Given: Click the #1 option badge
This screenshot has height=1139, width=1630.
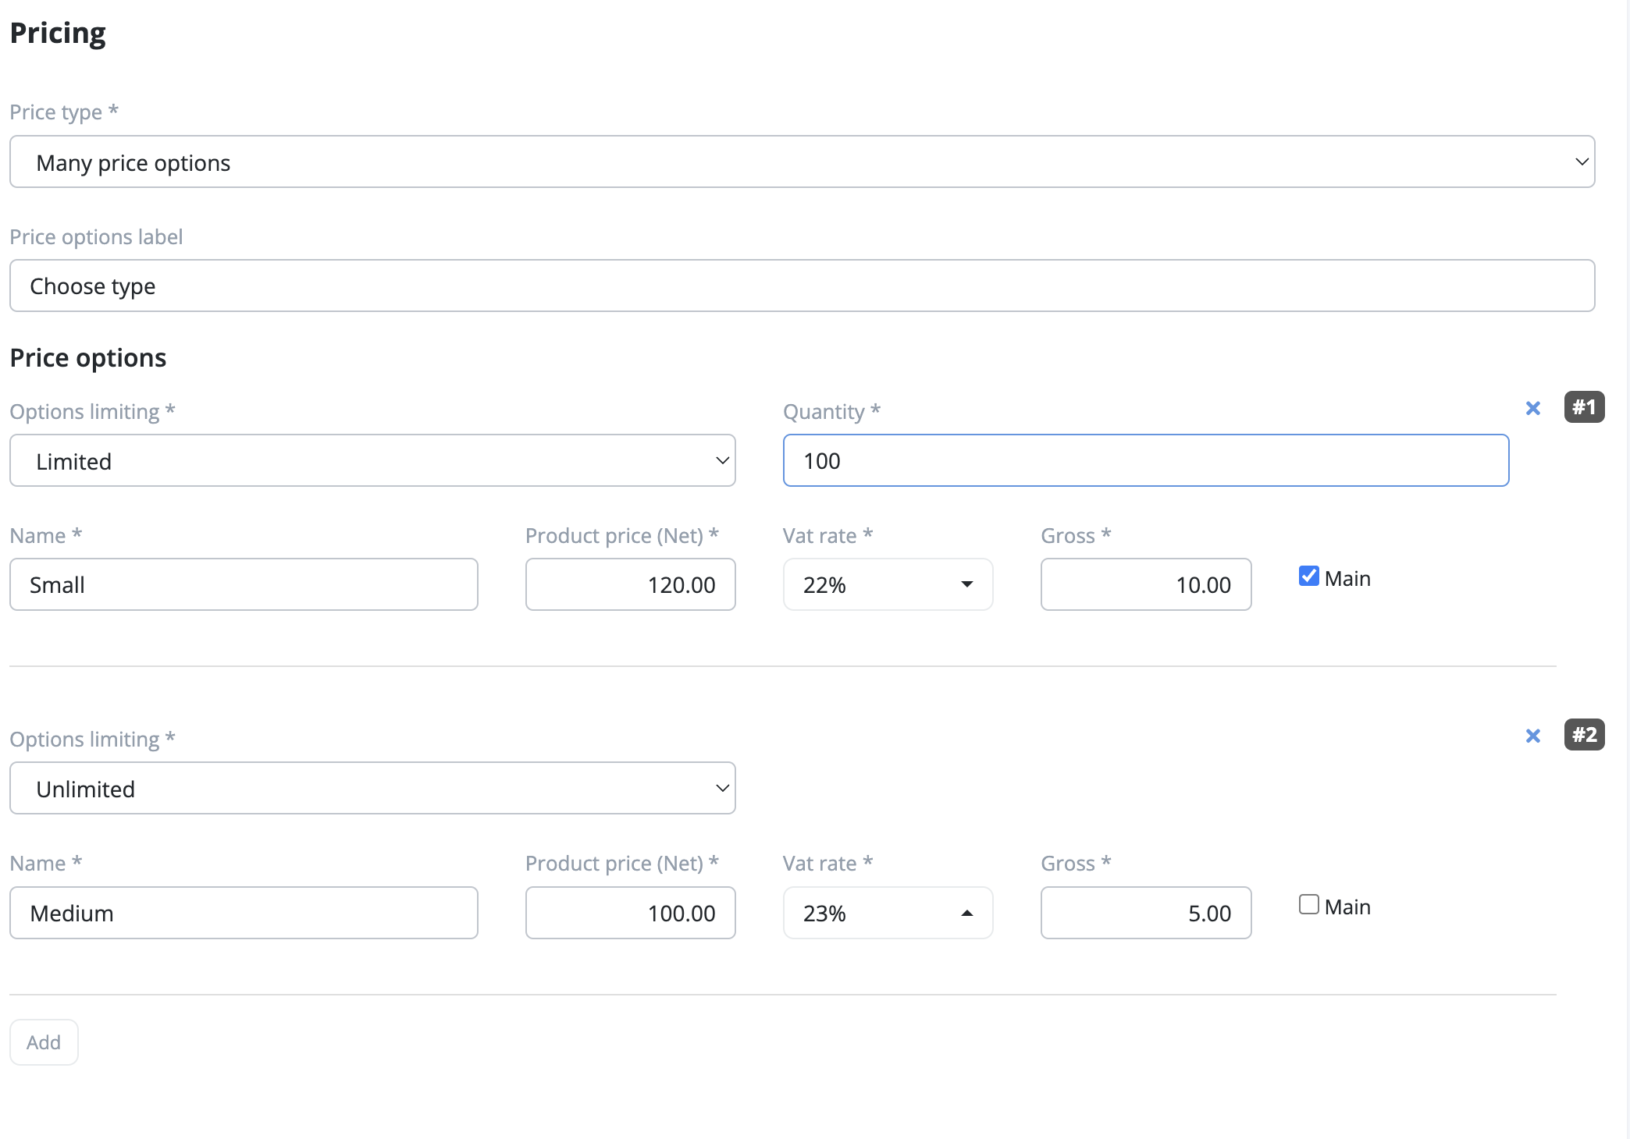Looking at the screenshot, I should (1583, 407).
